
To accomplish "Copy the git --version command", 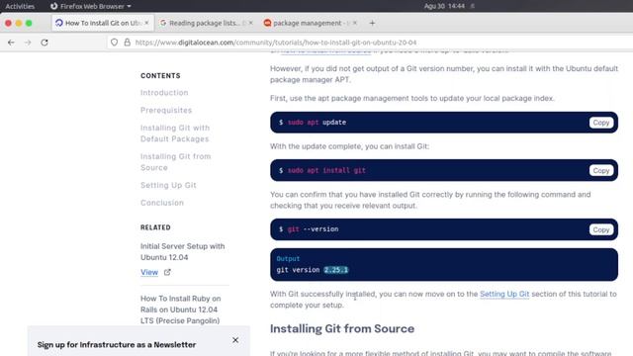I will [x=600, y=229].
